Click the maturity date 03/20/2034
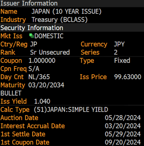This screenshot has height=146, width=144. (46, 85)
